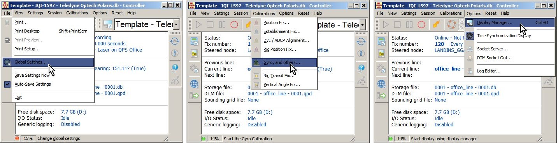Click the globe icon beside the open Options menu window's status panel
The height and width of the screenshot is (143, 558).
tap(381, 83)
